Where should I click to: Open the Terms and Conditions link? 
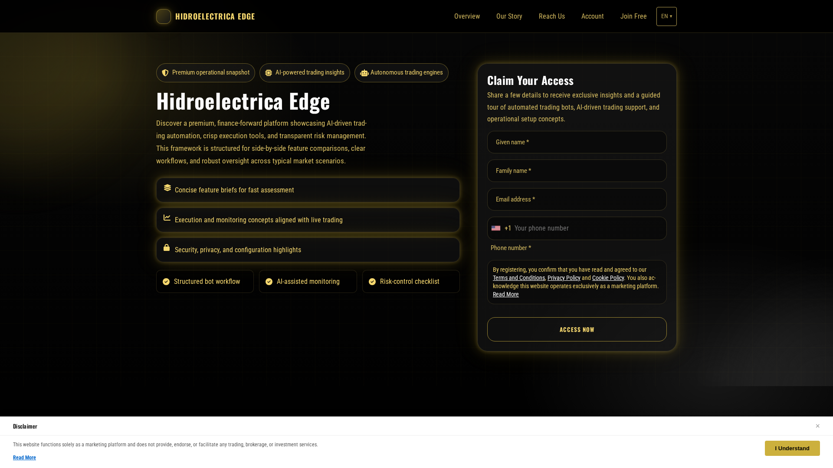(519, 278)
